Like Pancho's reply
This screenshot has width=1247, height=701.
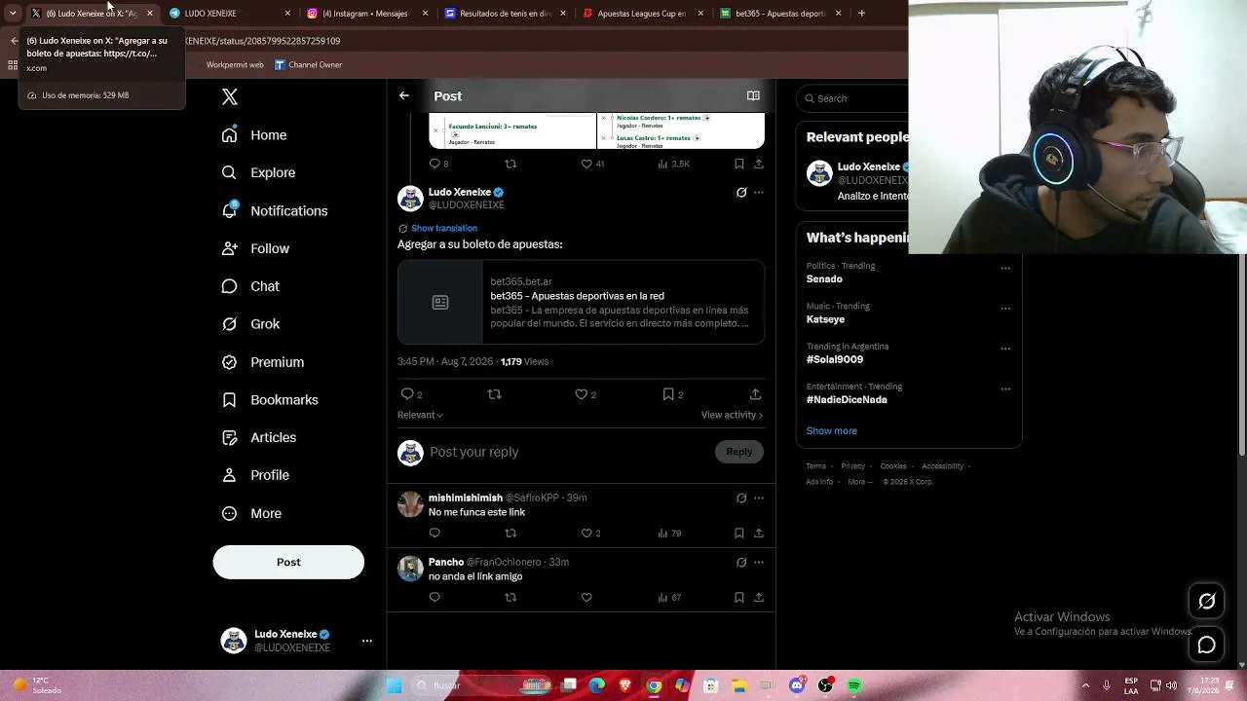(586, 597)
